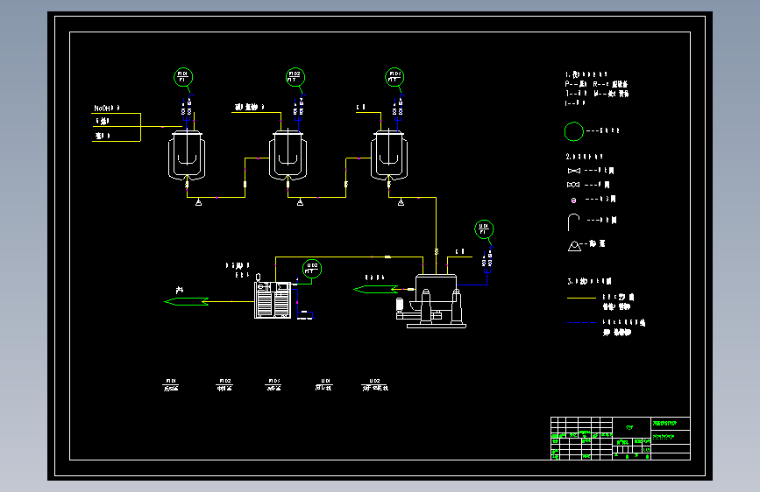
Task: Click the green product outlet arrow at far left
Action: click(x=187, y=301)
